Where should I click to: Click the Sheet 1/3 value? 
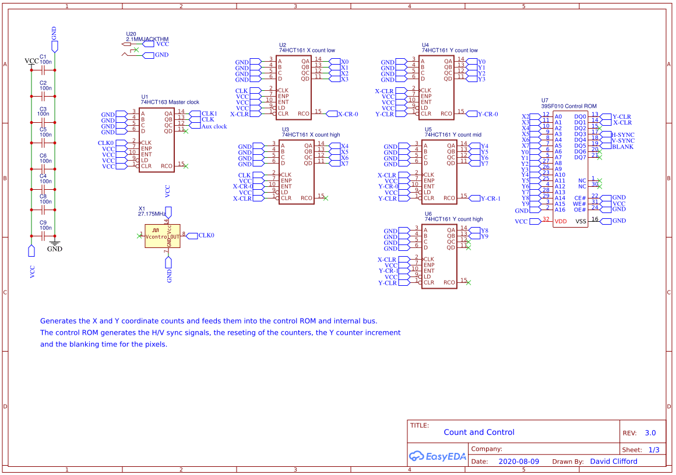[x=654, y=450]
